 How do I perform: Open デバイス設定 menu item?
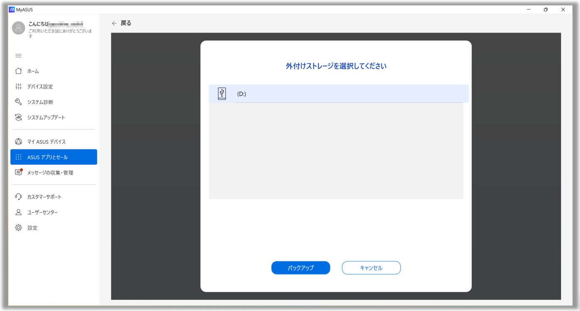[54, 86]
